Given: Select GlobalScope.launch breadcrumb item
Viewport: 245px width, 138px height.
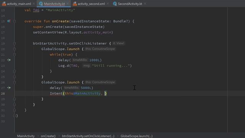Looking at the screenshot, I should coord(136,136).
